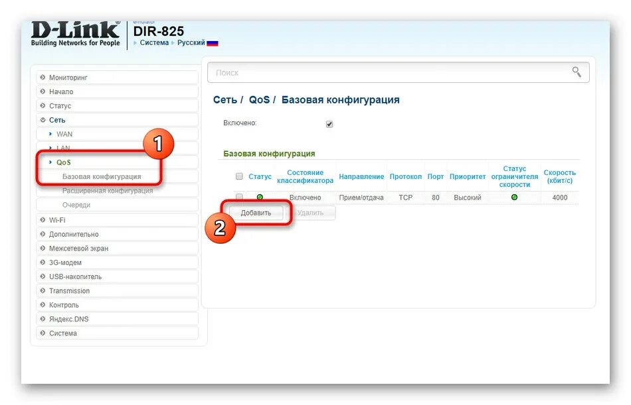Click the 4000 speed cell
The height and width of the screenshot is (405, 631).
(560, 198)
